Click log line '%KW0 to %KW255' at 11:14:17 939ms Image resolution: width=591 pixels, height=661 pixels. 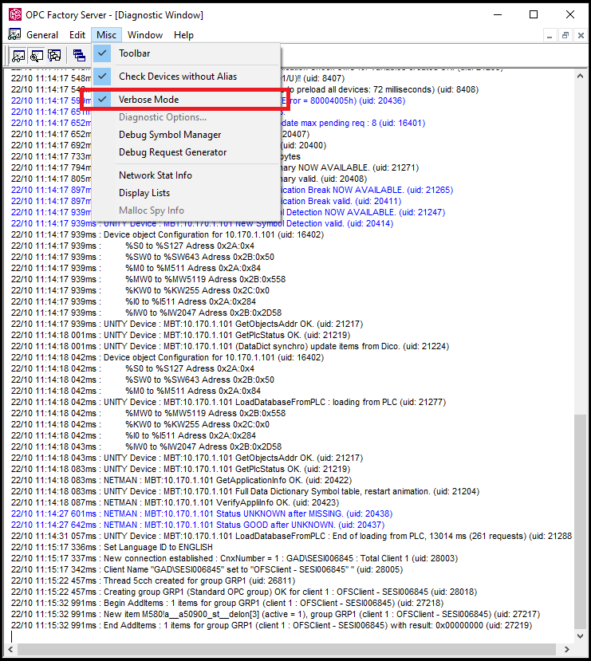coord(140,290)
